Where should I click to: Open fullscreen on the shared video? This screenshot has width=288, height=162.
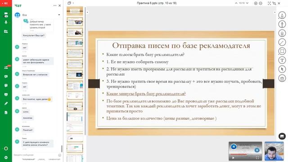click(x=257, y=158)
